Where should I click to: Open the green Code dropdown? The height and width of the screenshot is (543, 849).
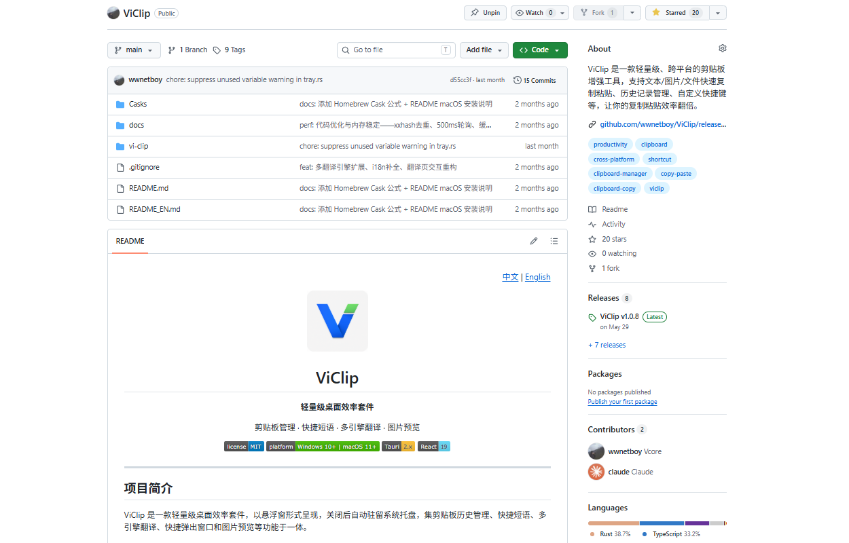[540, 50]
